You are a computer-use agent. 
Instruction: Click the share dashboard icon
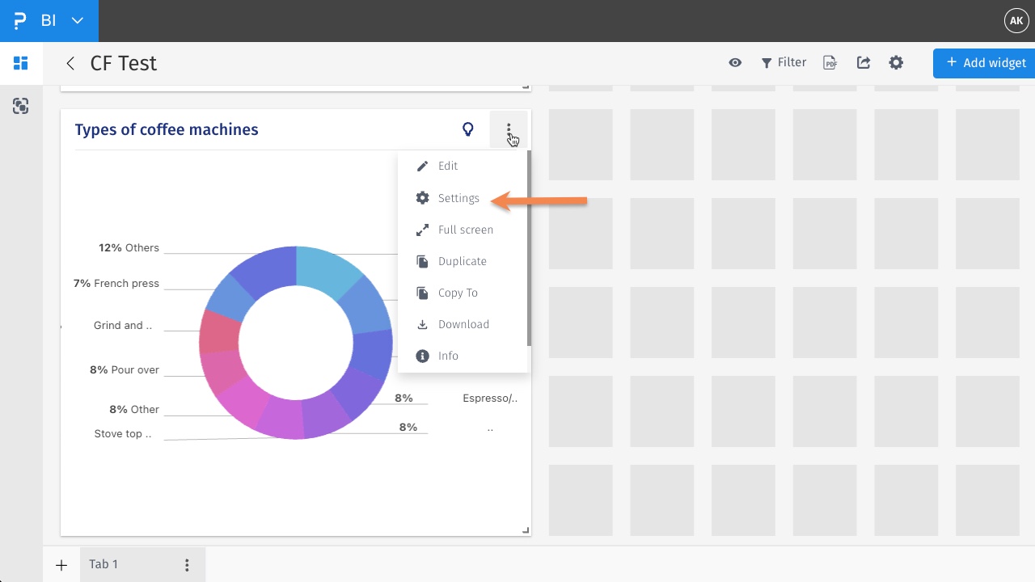864,63
